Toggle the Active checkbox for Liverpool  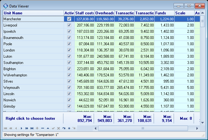pyautogui.click(x=69, y=25)
